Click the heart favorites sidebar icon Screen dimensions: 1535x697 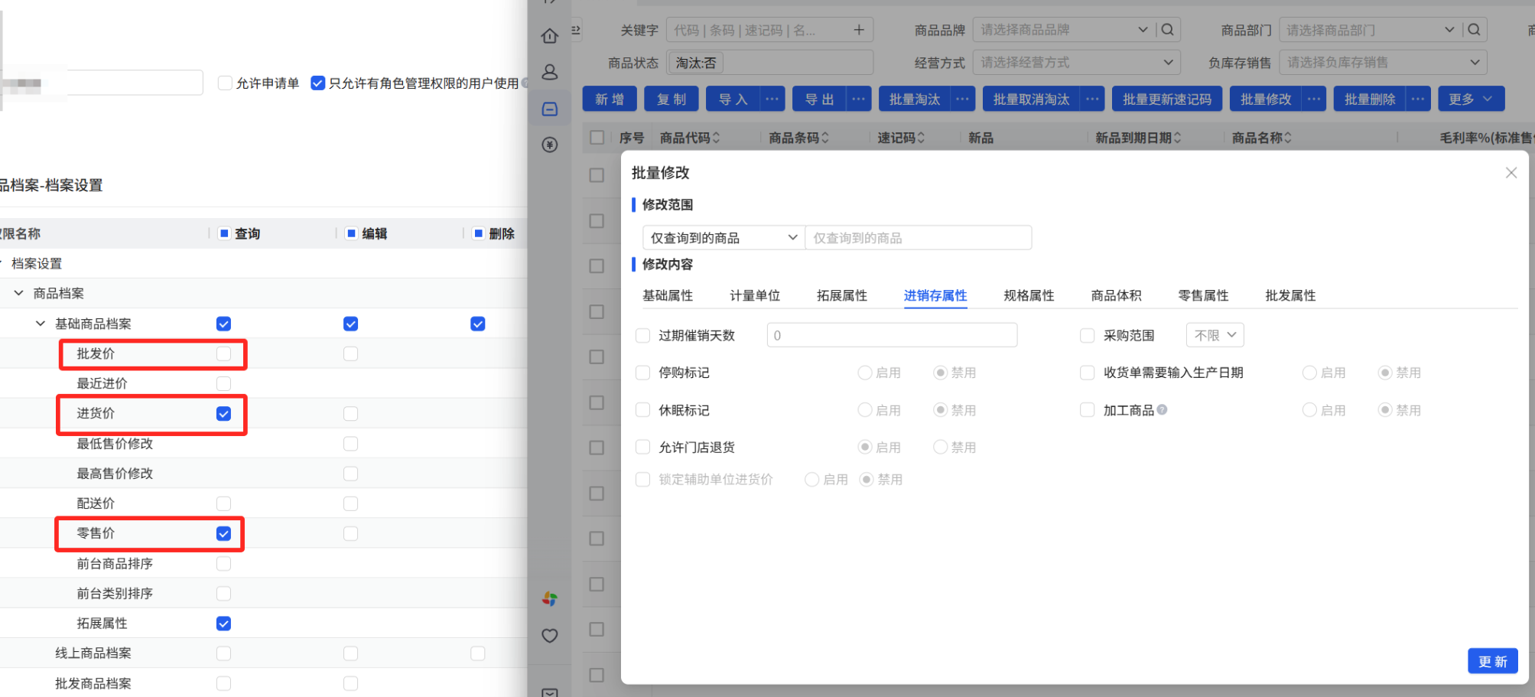click(x=549, y=636)
